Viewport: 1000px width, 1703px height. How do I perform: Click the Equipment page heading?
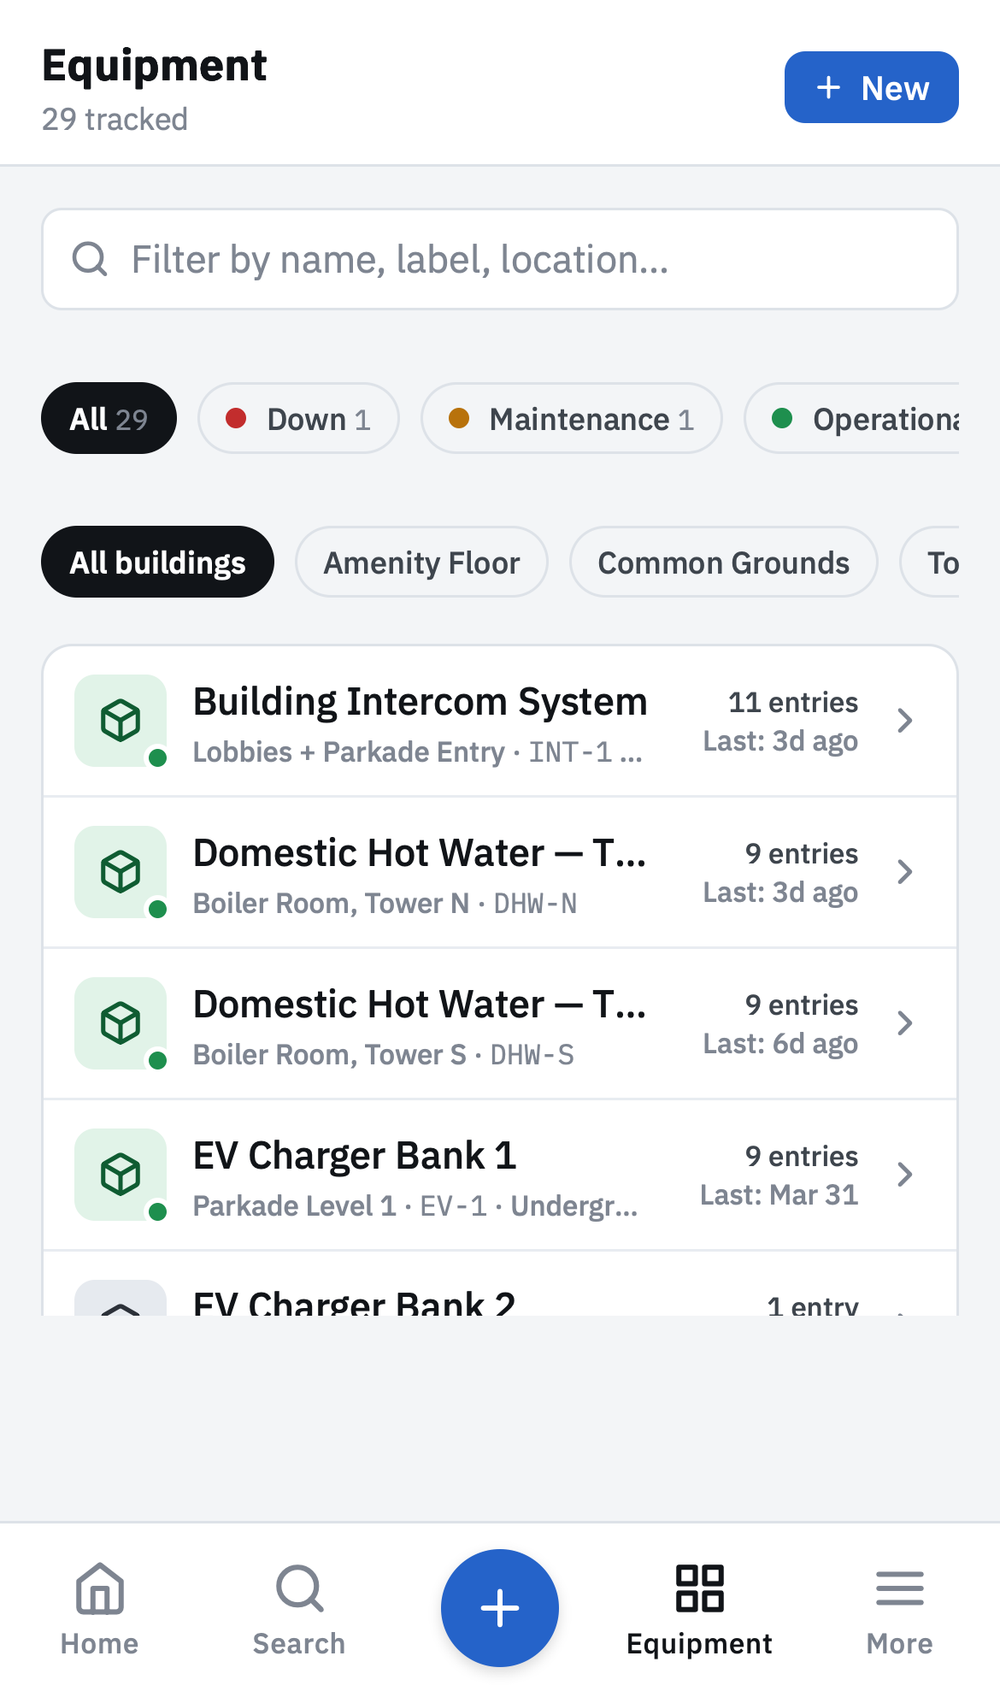155,66
